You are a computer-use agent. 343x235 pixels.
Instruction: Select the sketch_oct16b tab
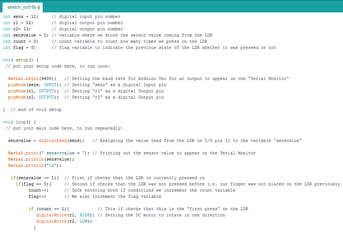[x=23, y=7]
